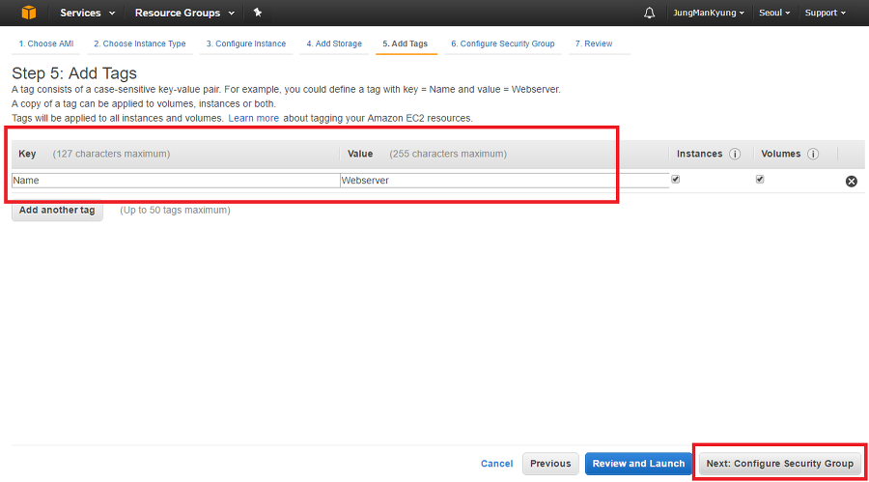
Task: Open the JungManKyung account menu
Action: click(x=709, y=13)
